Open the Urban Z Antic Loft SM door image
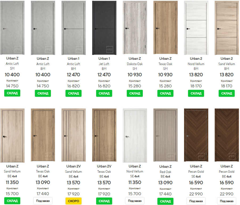 click(x=13, y=27)
